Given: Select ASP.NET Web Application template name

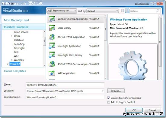Looking at the screenshot, I should (x=72, y=37).
